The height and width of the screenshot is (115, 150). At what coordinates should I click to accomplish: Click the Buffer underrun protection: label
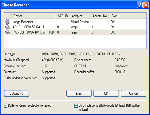[20, 78]
